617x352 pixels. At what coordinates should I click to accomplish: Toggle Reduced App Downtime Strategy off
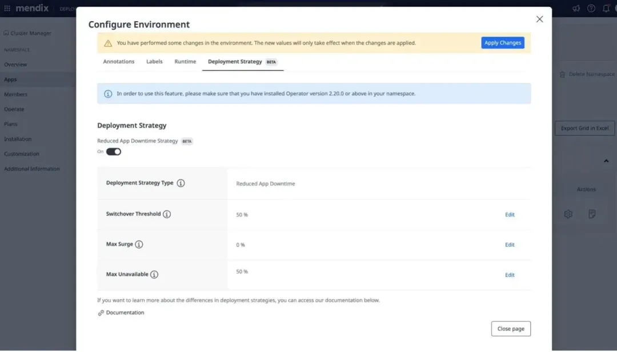click(114, 152)
